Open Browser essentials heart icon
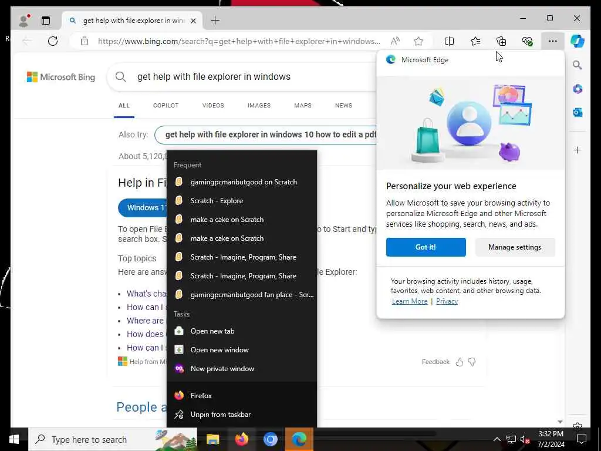Viewport: 601px width, 451px height. point(528,41)
